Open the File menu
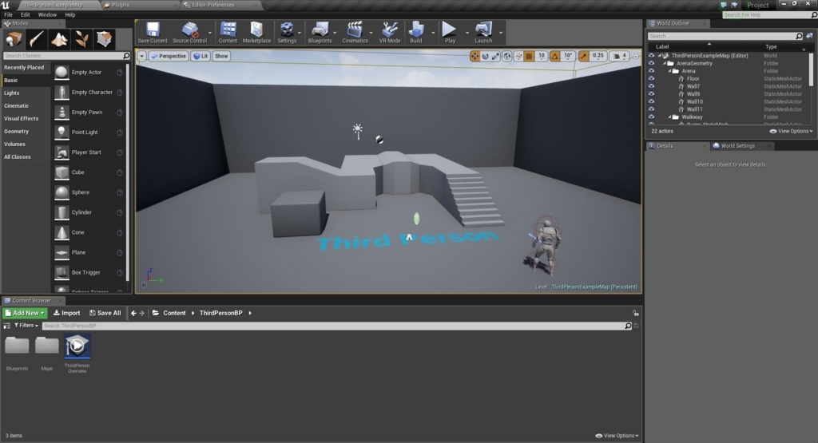This screenshot has height=443, width=818. tap(8, 14)
